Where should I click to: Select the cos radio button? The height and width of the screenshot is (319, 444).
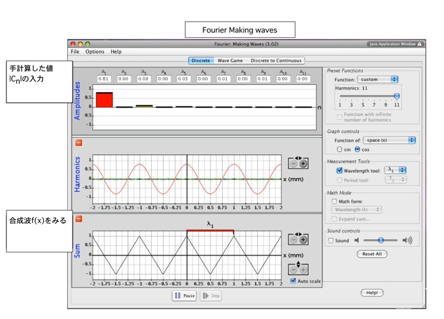pyautogui.click(x=357, y=149)
